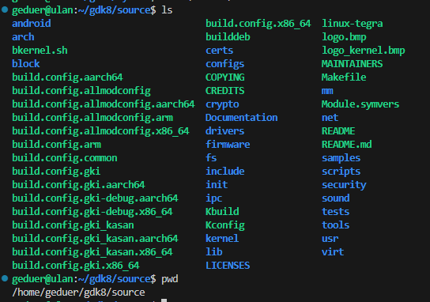Click the blue dot beside the ls command
Viewport: 430px width, 302px height.
point(5,9)
